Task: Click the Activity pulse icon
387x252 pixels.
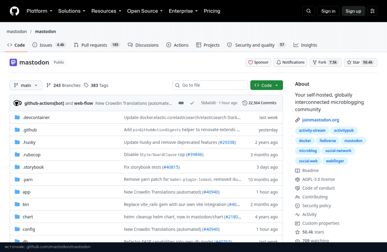Action: tap(297, 215)
